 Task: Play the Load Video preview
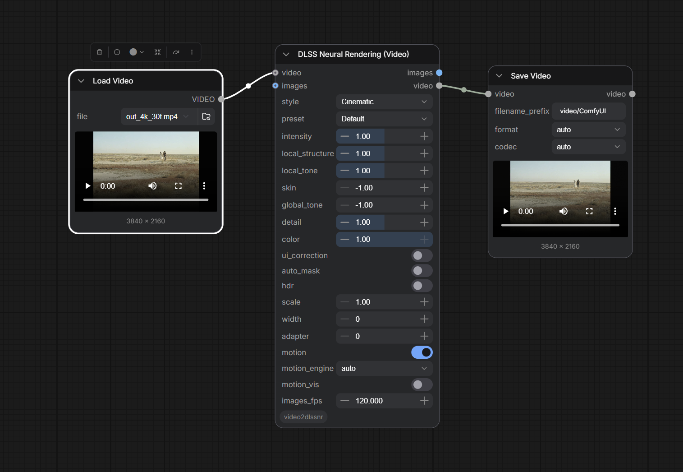click(88, 186)
